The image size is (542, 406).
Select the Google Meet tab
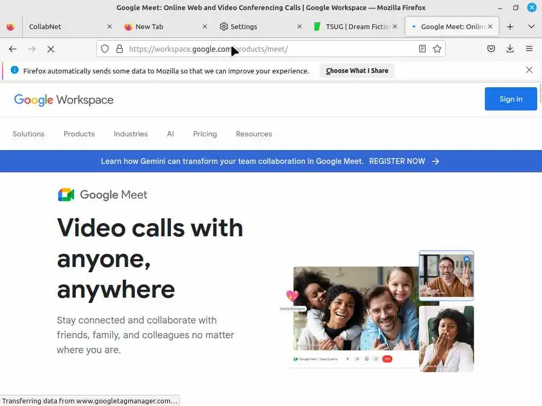pos(451,26)
